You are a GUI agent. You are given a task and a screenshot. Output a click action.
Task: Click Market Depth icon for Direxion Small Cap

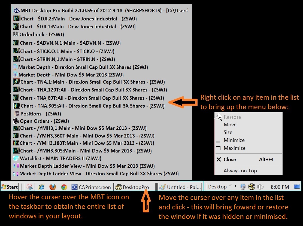(15, 67)
